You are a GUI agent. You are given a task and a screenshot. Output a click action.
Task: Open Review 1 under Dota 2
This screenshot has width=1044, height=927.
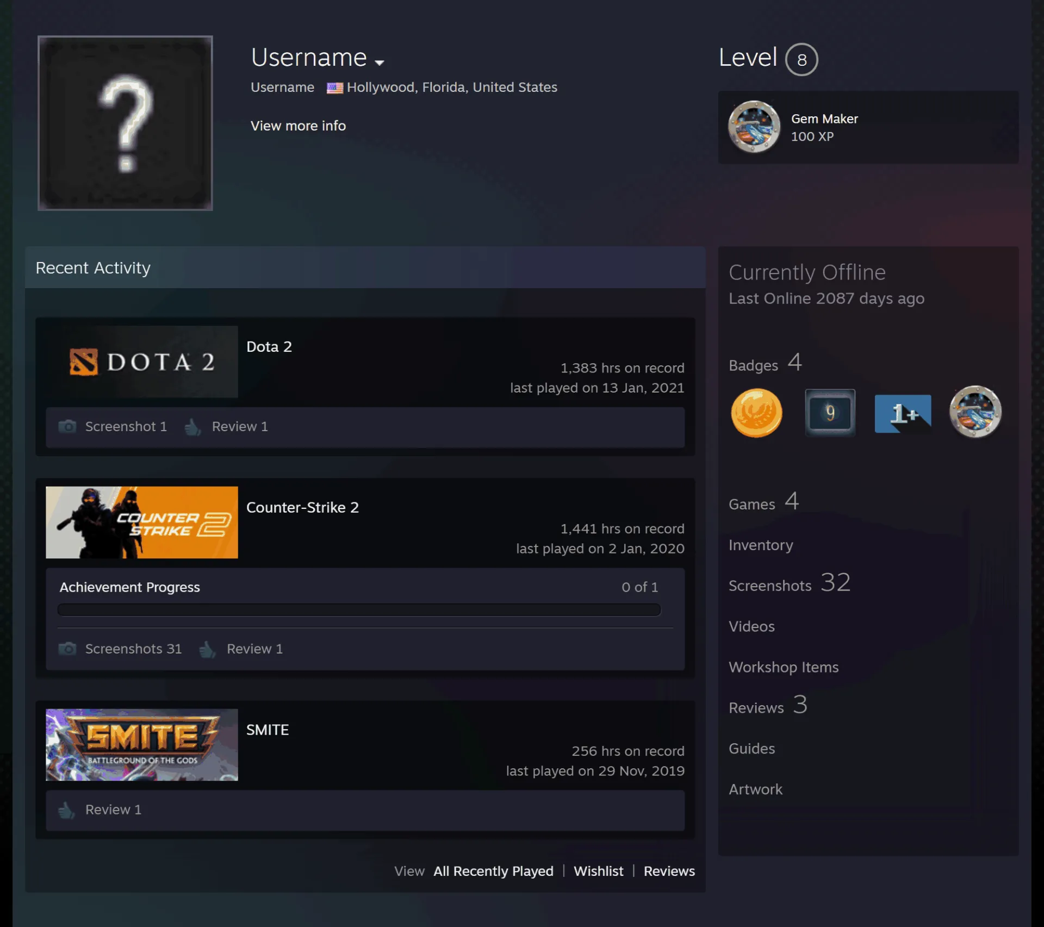240,427
